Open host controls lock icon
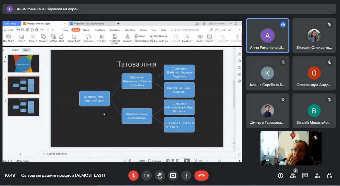Image resolution: width=340 pixels, height=186 pixels. tap(329, 175)
